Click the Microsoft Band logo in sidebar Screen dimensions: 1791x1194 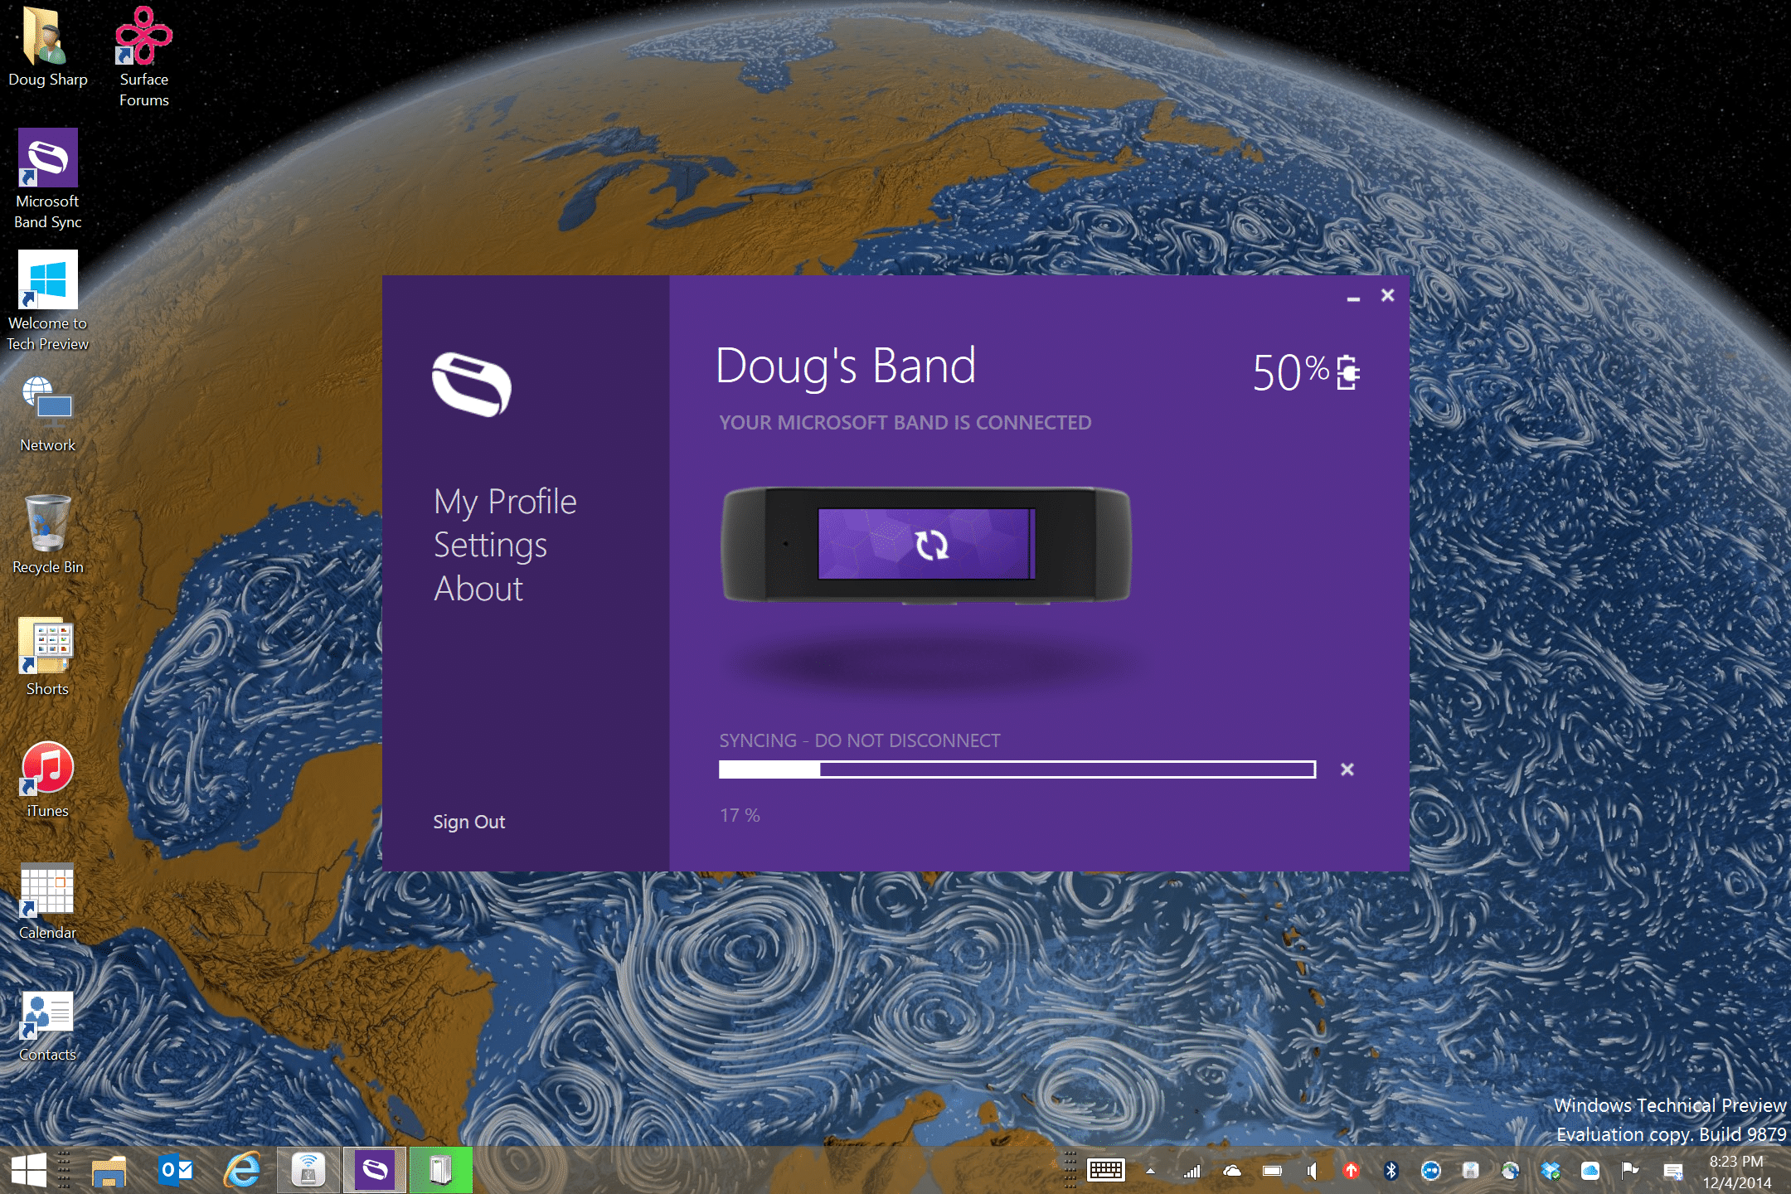pyautogui.click(x=472, y=385)
